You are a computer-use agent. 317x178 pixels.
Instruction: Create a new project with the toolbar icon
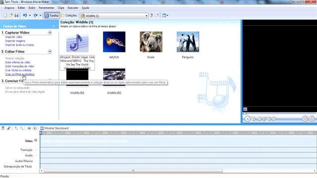pos(5,15)
